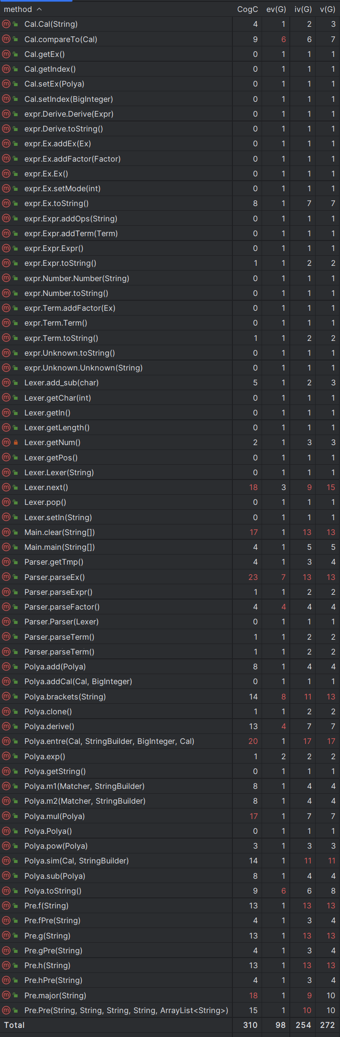Toggle the sort arrow beside method header
This screenshot has height=1037, width=340.
click(39, 9)
